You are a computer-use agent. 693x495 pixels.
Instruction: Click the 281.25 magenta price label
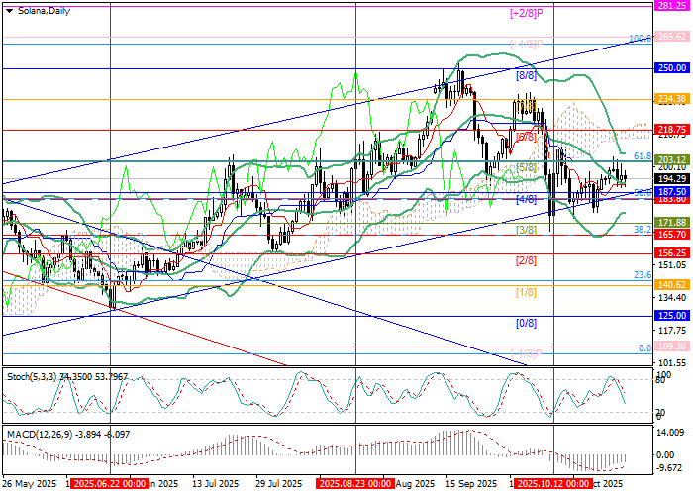click(x=672, y=6)
